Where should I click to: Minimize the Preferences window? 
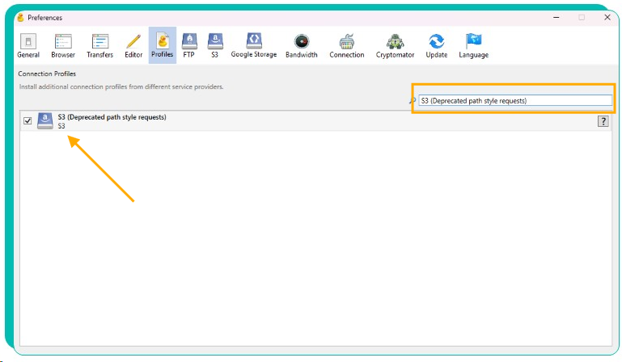pyautogui.click(x=556, y=18)
